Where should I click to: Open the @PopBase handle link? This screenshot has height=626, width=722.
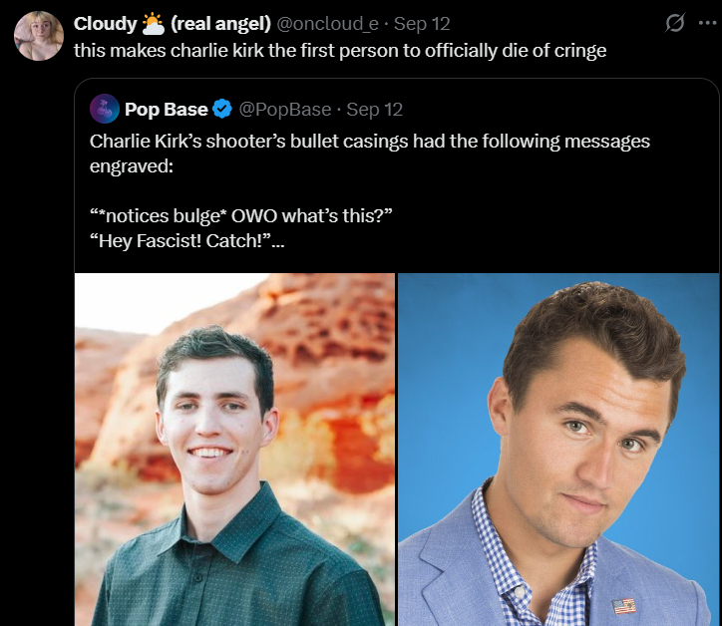tap(285, 110)
